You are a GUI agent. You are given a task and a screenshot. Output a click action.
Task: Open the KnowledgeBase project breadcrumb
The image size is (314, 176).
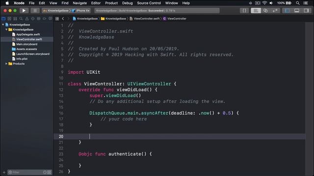point(85,19)
